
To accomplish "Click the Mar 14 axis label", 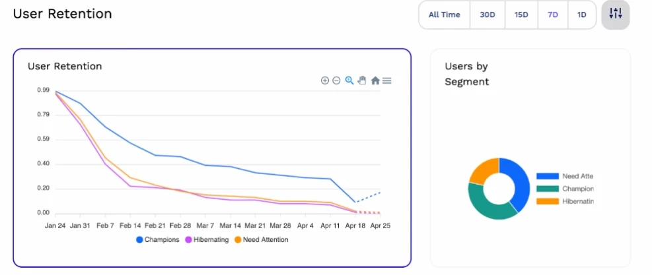I will (230, 226).
